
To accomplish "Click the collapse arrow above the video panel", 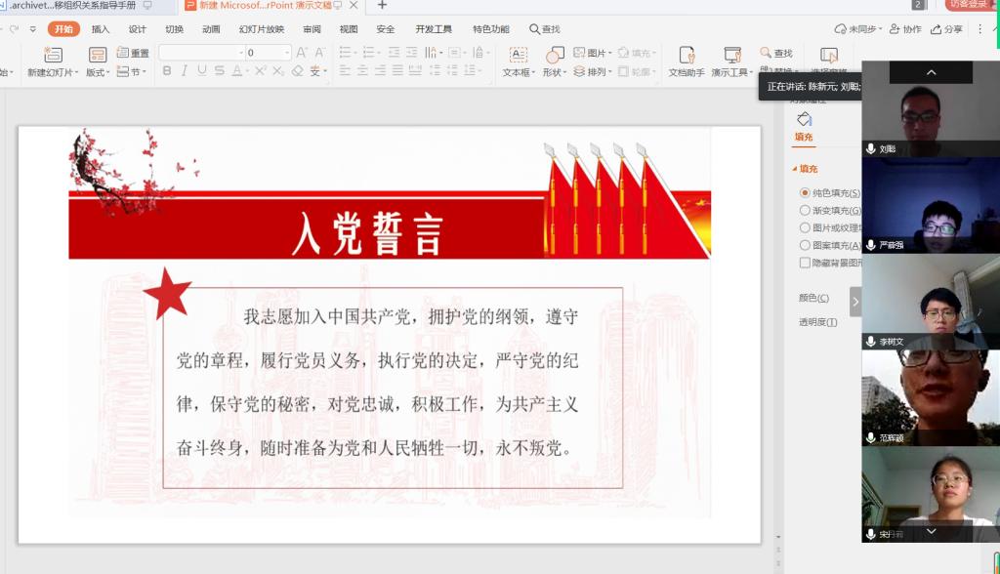I will click(x=931, y=72).
